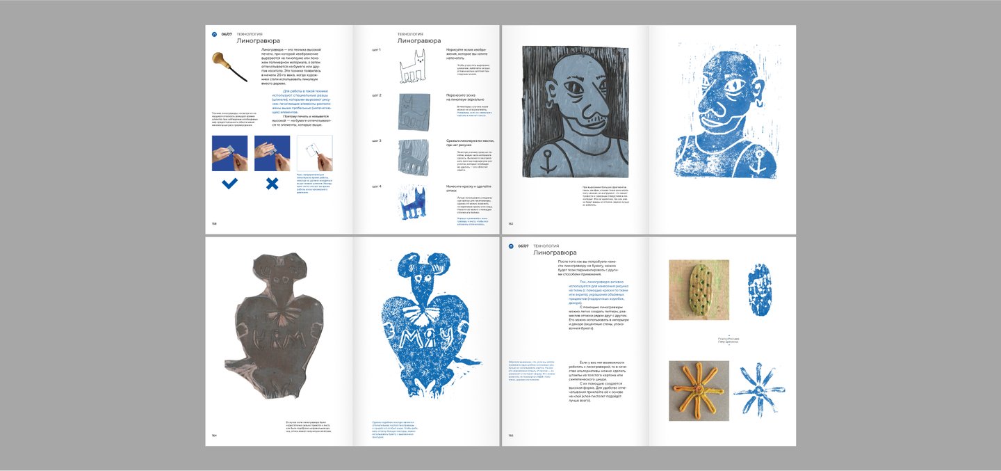Image resolution: width=1001 pixels, height=471 pixels.
Task: Click the 'шаг 2' label
Action: [x=377, y=95]
